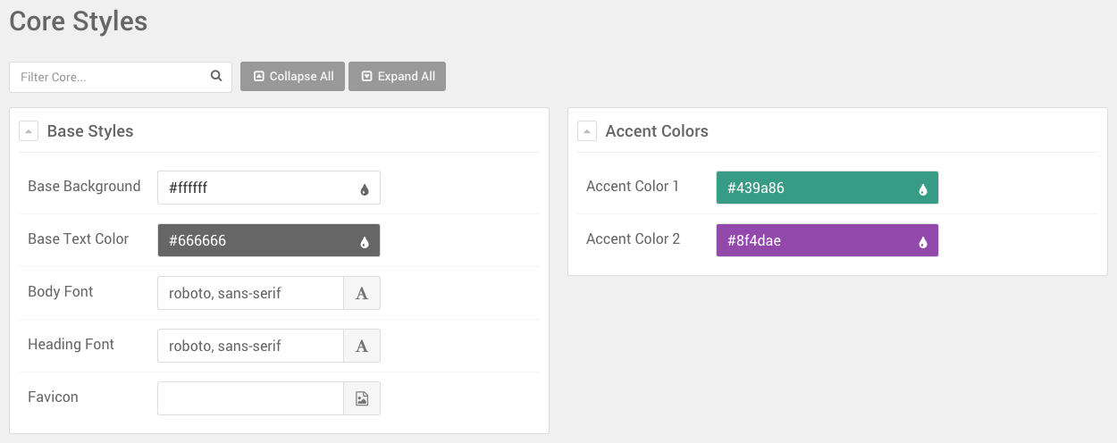Click the Base Text Color #666666 field

click(x=255, y=240)
